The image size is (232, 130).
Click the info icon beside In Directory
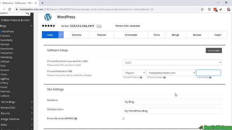(x=210, y=78)
